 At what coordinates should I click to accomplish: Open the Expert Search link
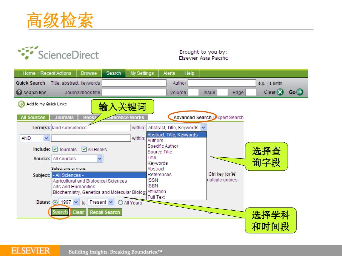tap(229, 117)
